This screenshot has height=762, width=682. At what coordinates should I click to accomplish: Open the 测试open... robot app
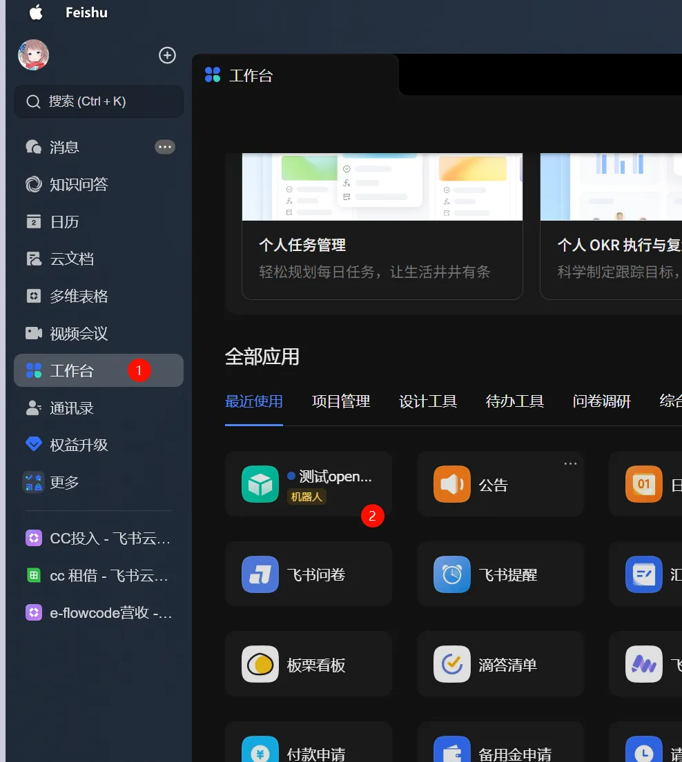pyautogui.click(x=309, y=484)
